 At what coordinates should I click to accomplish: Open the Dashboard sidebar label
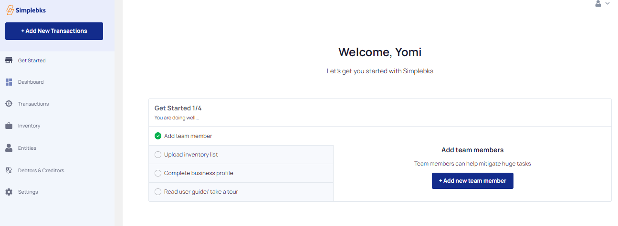31,82
